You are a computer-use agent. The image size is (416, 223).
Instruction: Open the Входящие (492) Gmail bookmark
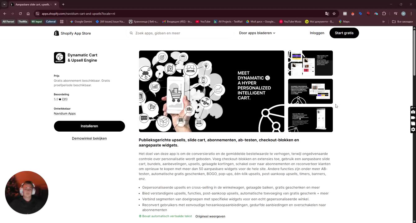pos(177,22)
